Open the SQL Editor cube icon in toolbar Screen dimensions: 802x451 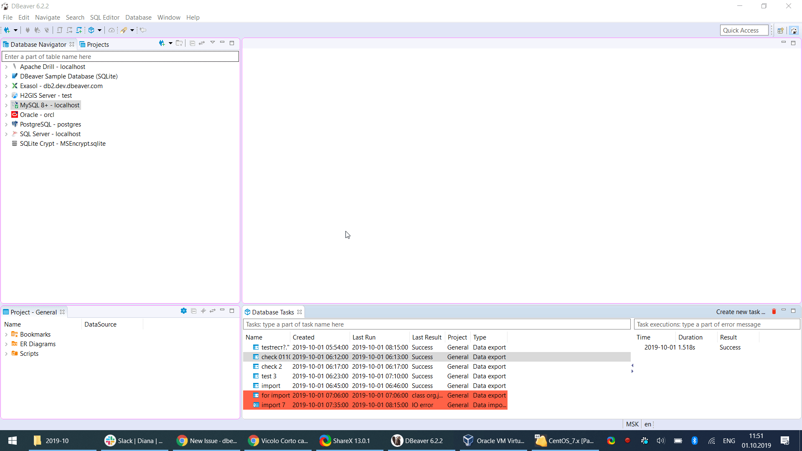click(92, 30)
